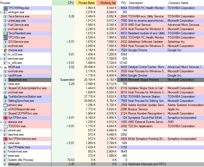Sort by the CPU column header
Screen dimensions: 204x167
(x=63, y=3)
